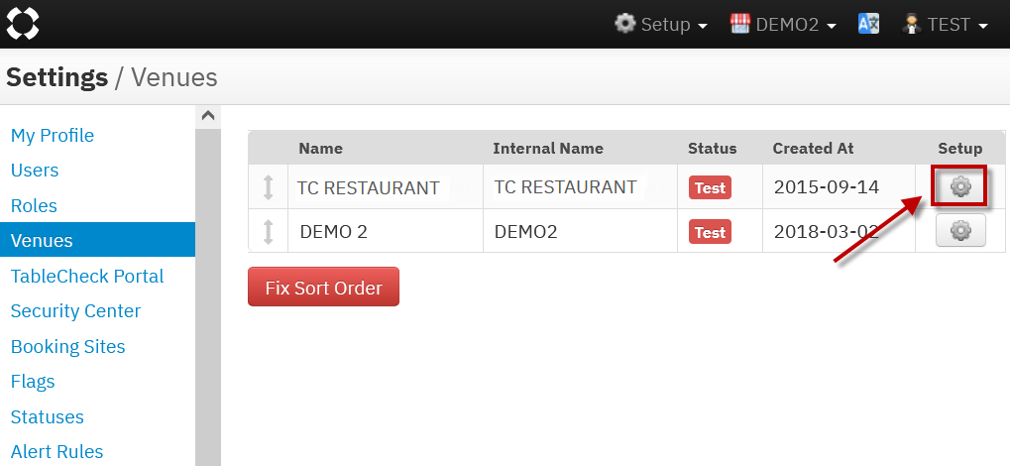Go to My Profile settings

[53, 136]
